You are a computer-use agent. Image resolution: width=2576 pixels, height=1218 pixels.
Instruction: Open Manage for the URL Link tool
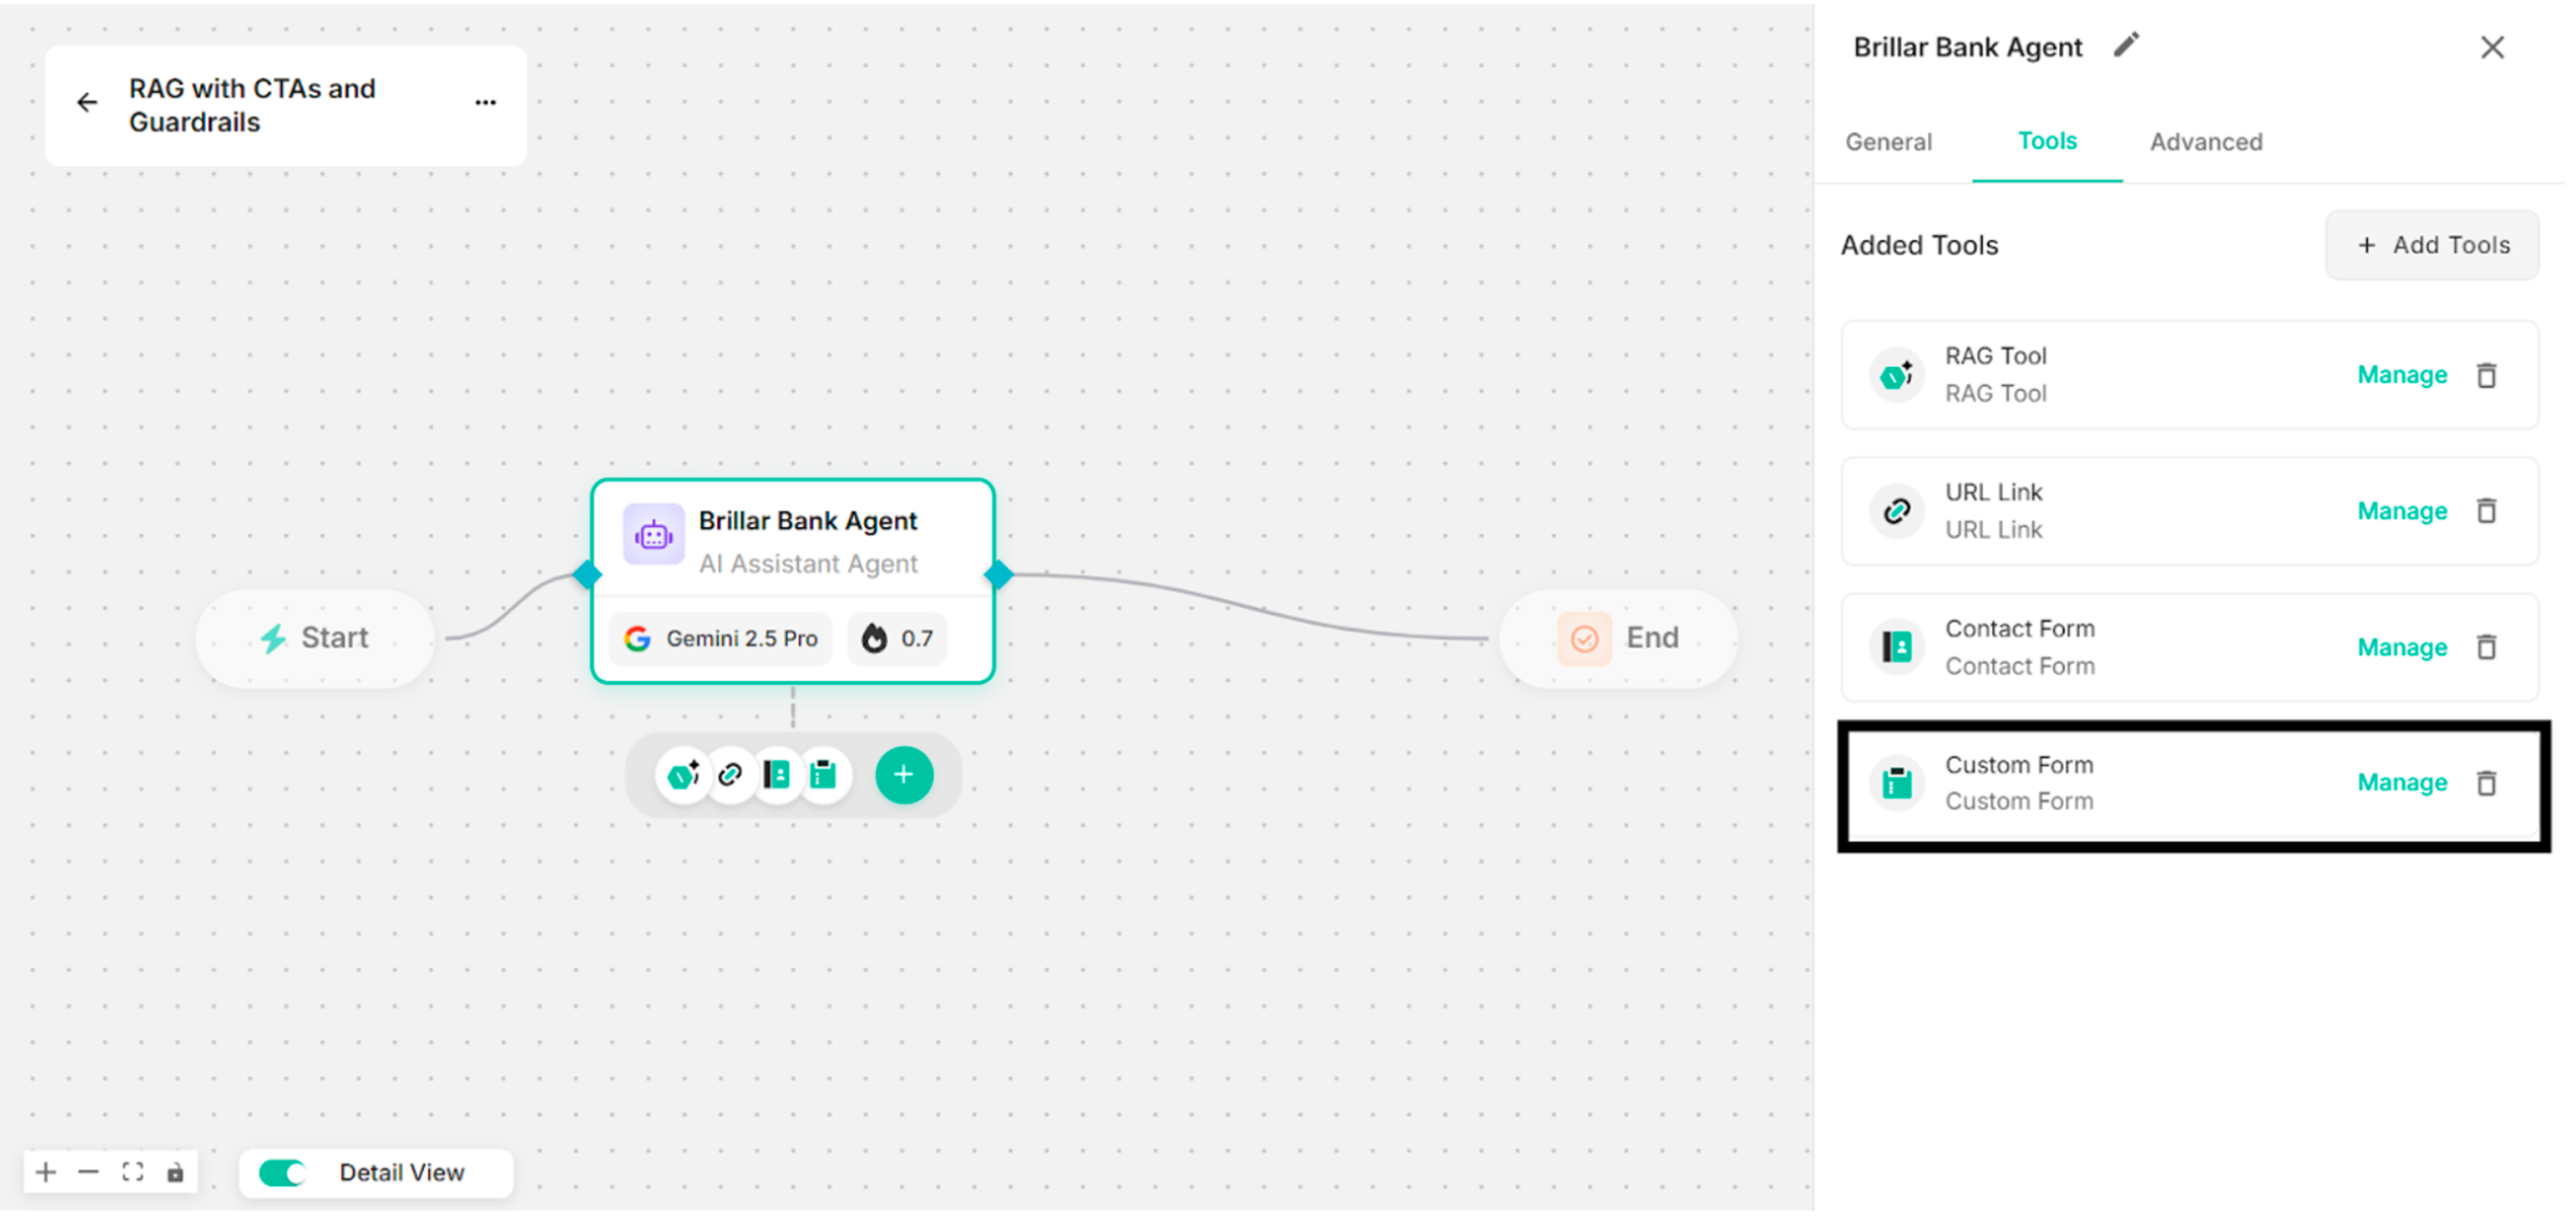tap(2402, 511)
